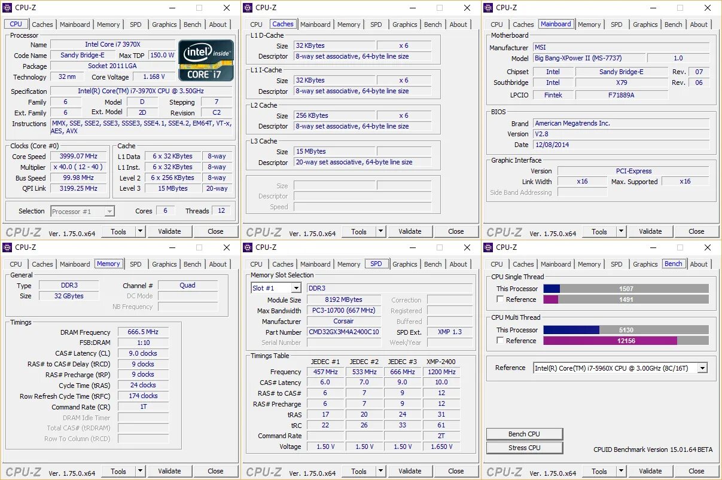Click the multi-thread This Processor score bar
This screenshot has height=480, width=722.
(x=626, y=330)
